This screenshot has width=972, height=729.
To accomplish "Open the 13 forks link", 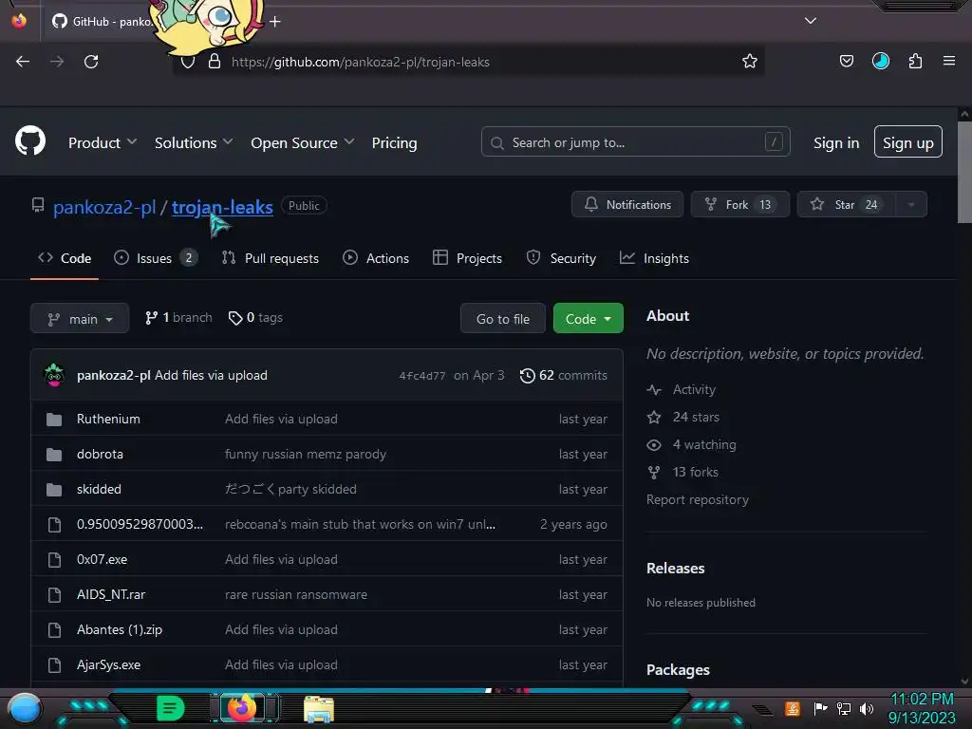I will [x=682, y=473].
